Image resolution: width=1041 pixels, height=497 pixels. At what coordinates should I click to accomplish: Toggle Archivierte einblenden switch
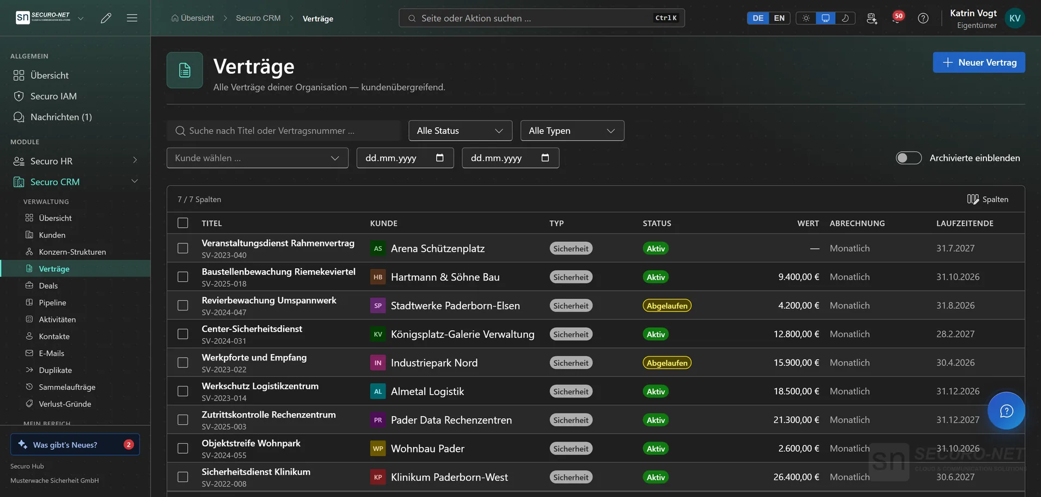(x=909, y=158)
